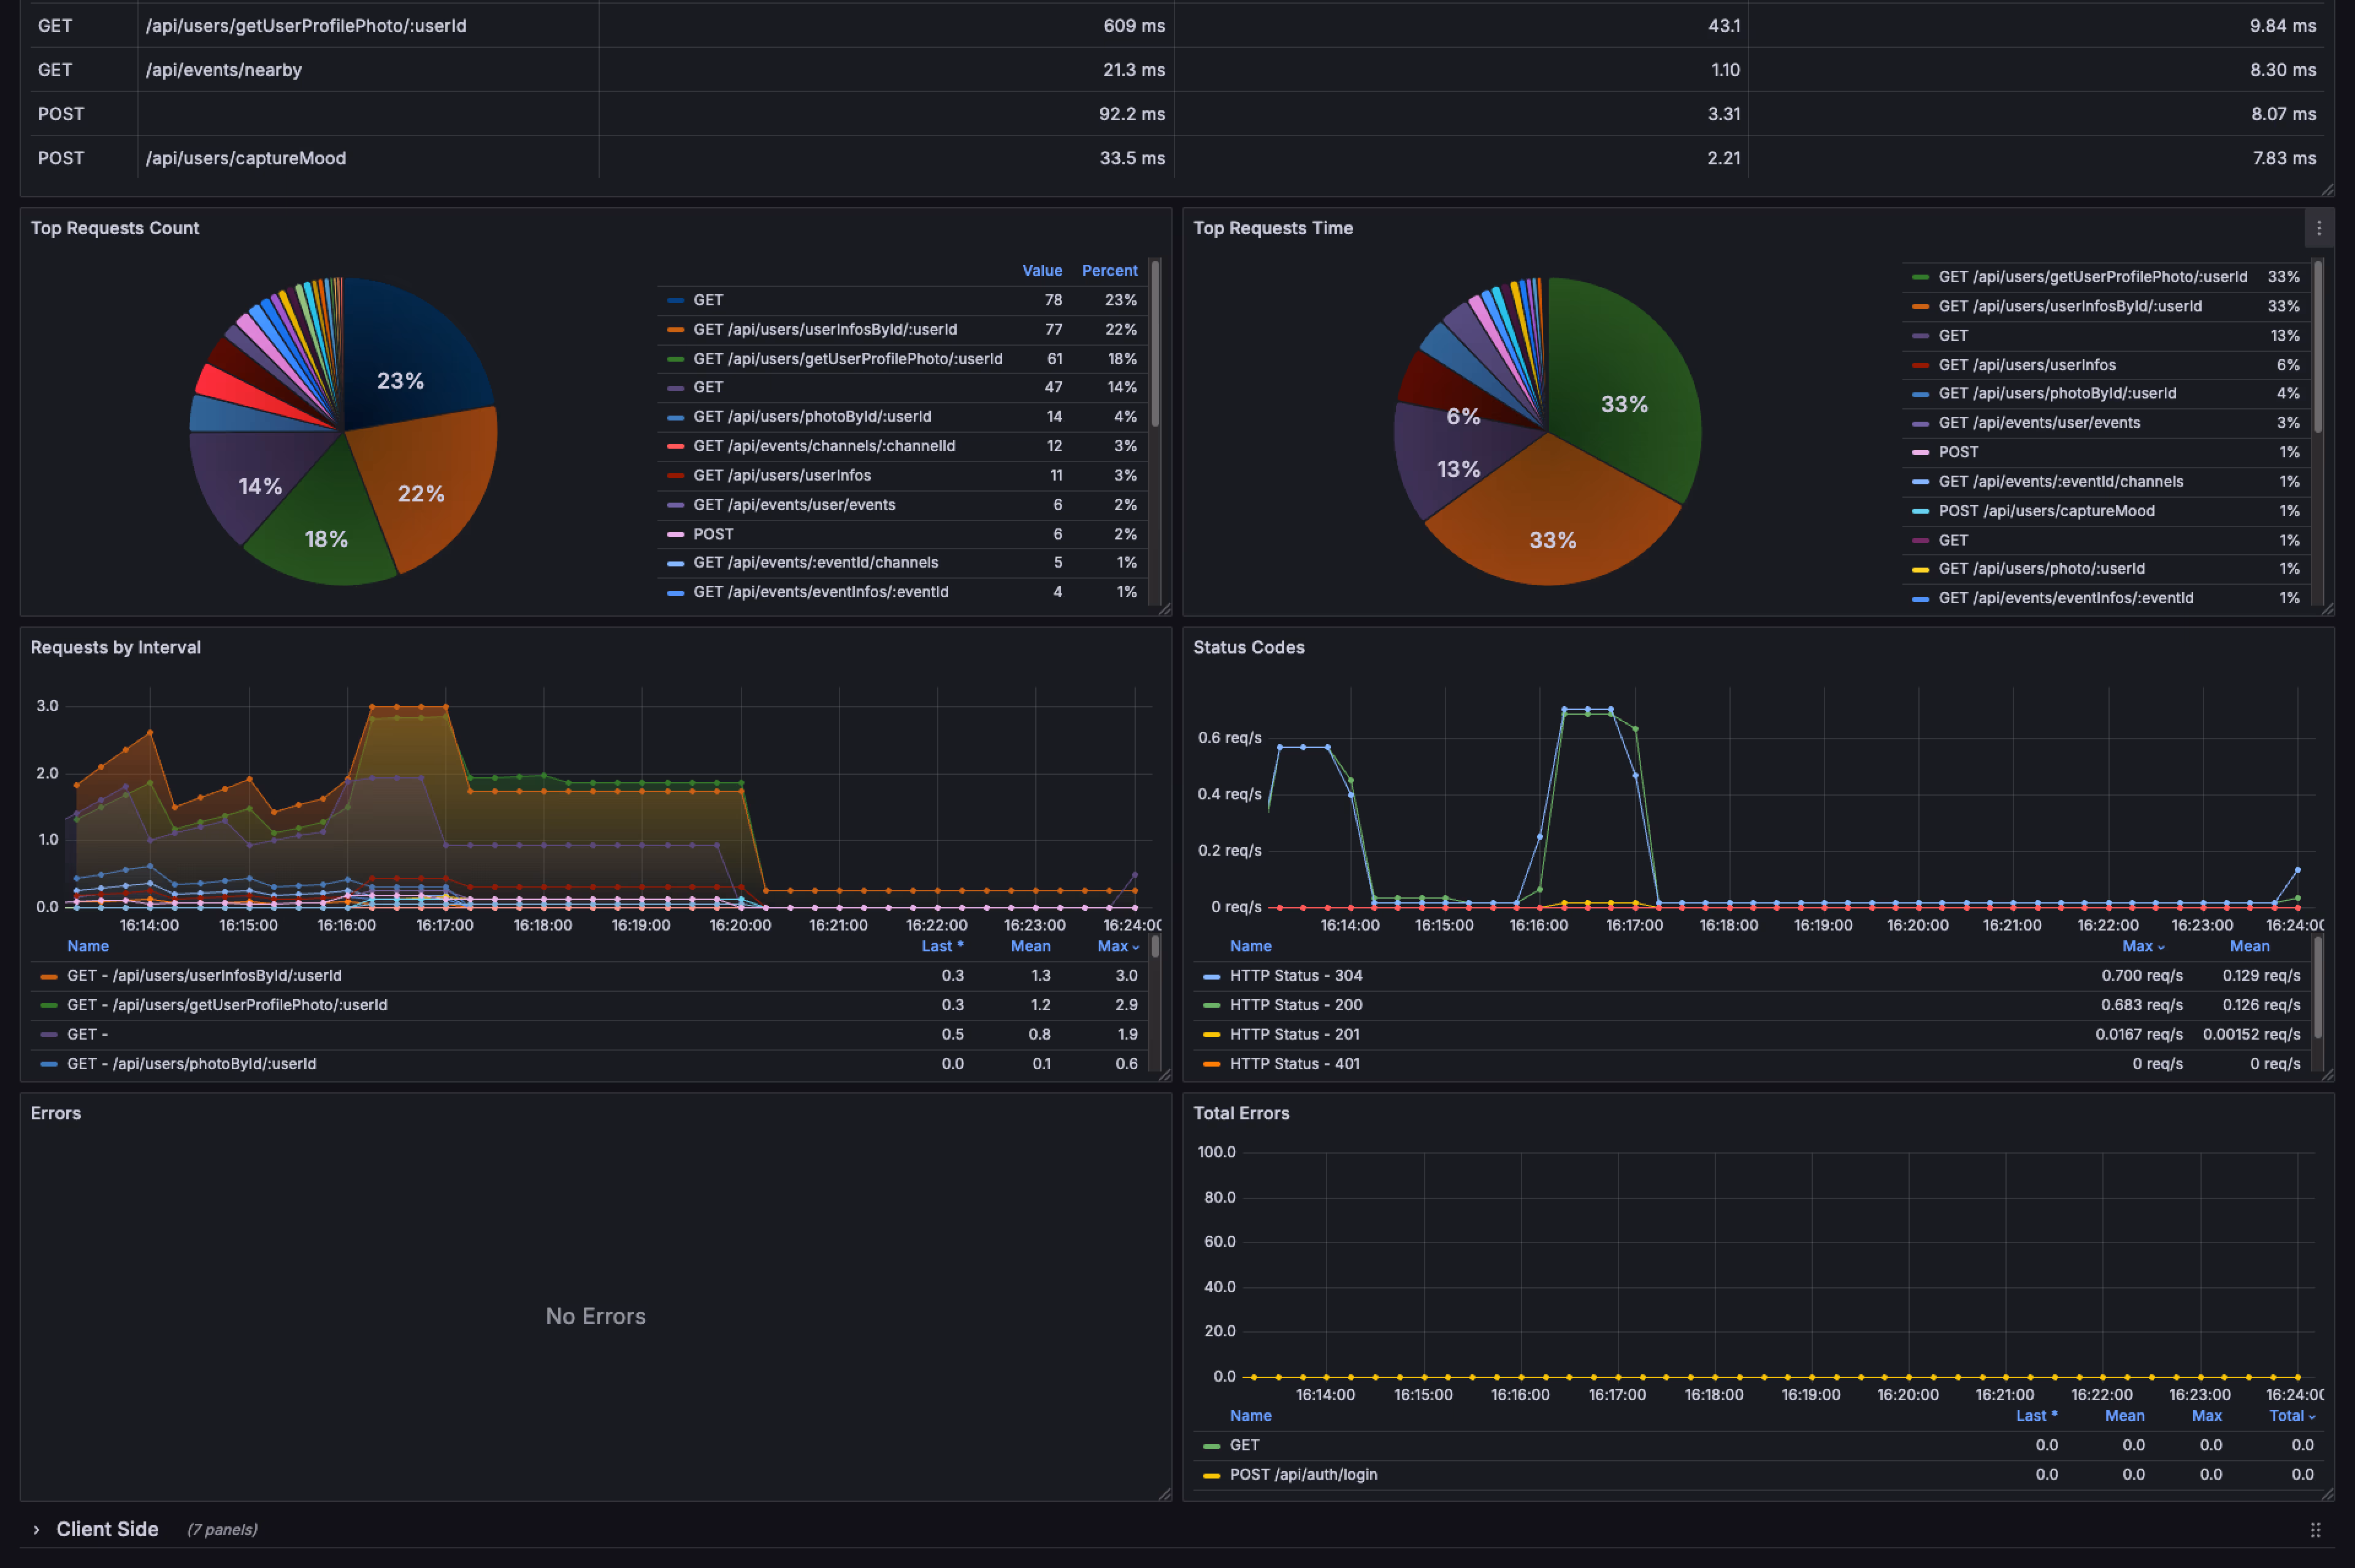
Task: Expand the Client Side row
Action: point(37,1529)
